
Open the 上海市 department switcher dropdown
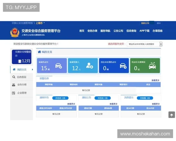click(x=40, y=23)
